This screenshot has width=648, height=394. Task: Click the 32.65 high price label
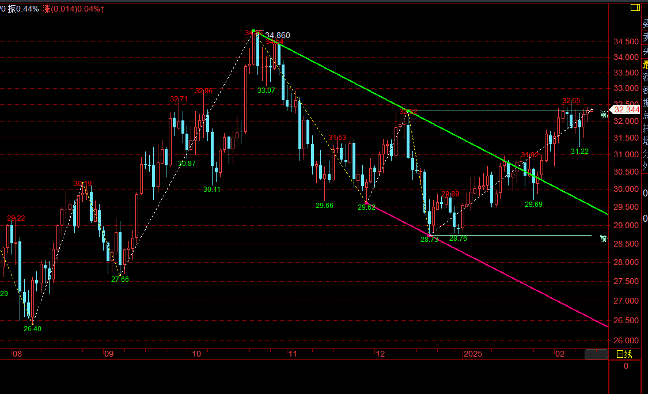(x=571, y=101)
